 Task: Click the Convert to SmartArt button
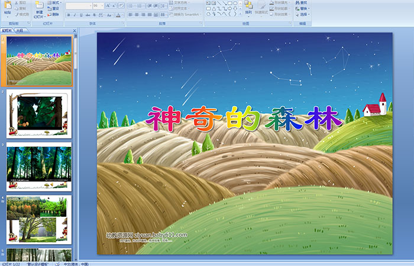pos(186,14)
